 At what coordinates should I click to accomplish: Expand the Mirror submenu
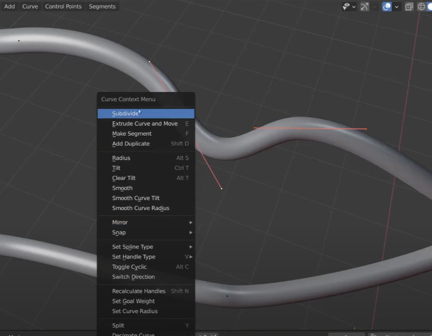click(x=146, y=222)
